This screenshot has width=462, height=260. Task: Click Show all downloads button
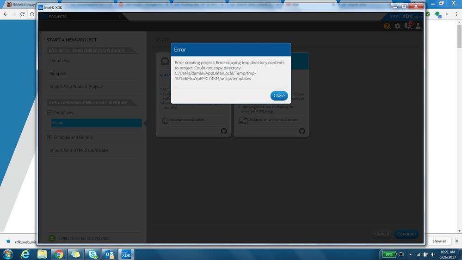click(439, 241)
